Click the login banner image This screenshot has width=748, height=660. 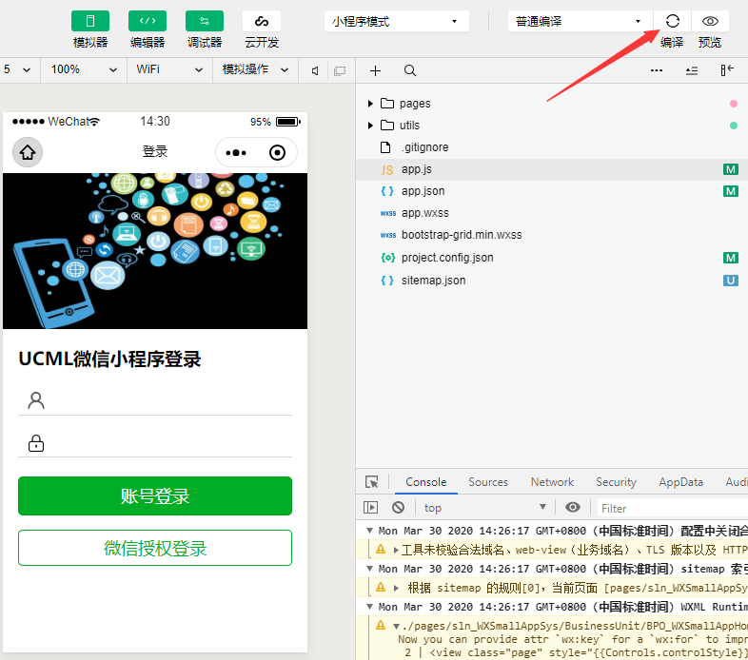click(x=155, y=251)
